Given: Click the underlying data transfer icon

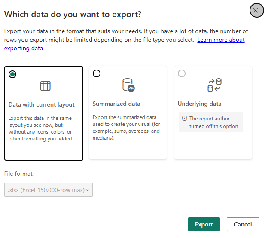Looking at the screenshot, I should [x=214, y=85].
